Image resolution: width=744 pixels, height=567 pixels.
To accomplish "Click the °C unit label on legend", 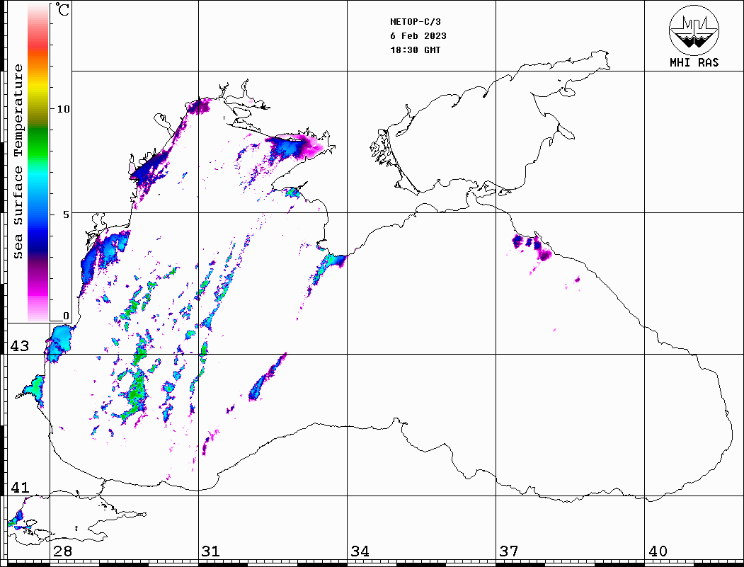I will (62, 9).
